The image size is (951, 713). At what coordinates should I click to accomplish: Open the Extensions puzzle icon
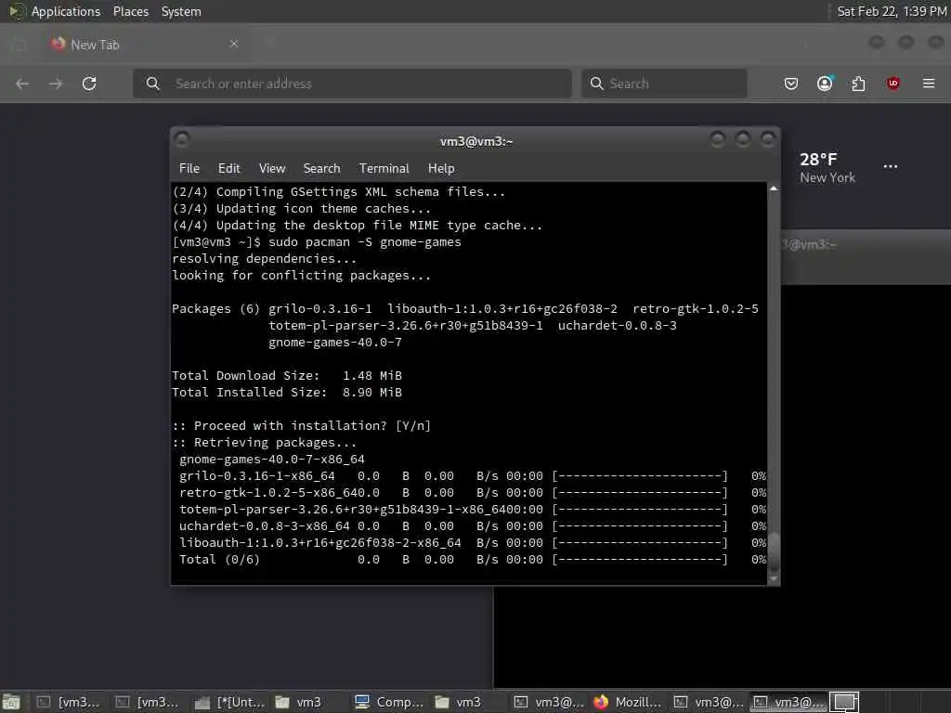click(858, 84)
